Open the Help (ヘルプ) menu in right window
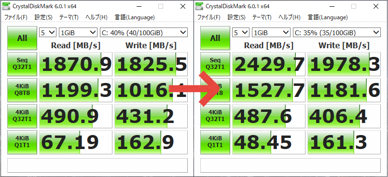The image size is (388, 177). tap(289, 17)
